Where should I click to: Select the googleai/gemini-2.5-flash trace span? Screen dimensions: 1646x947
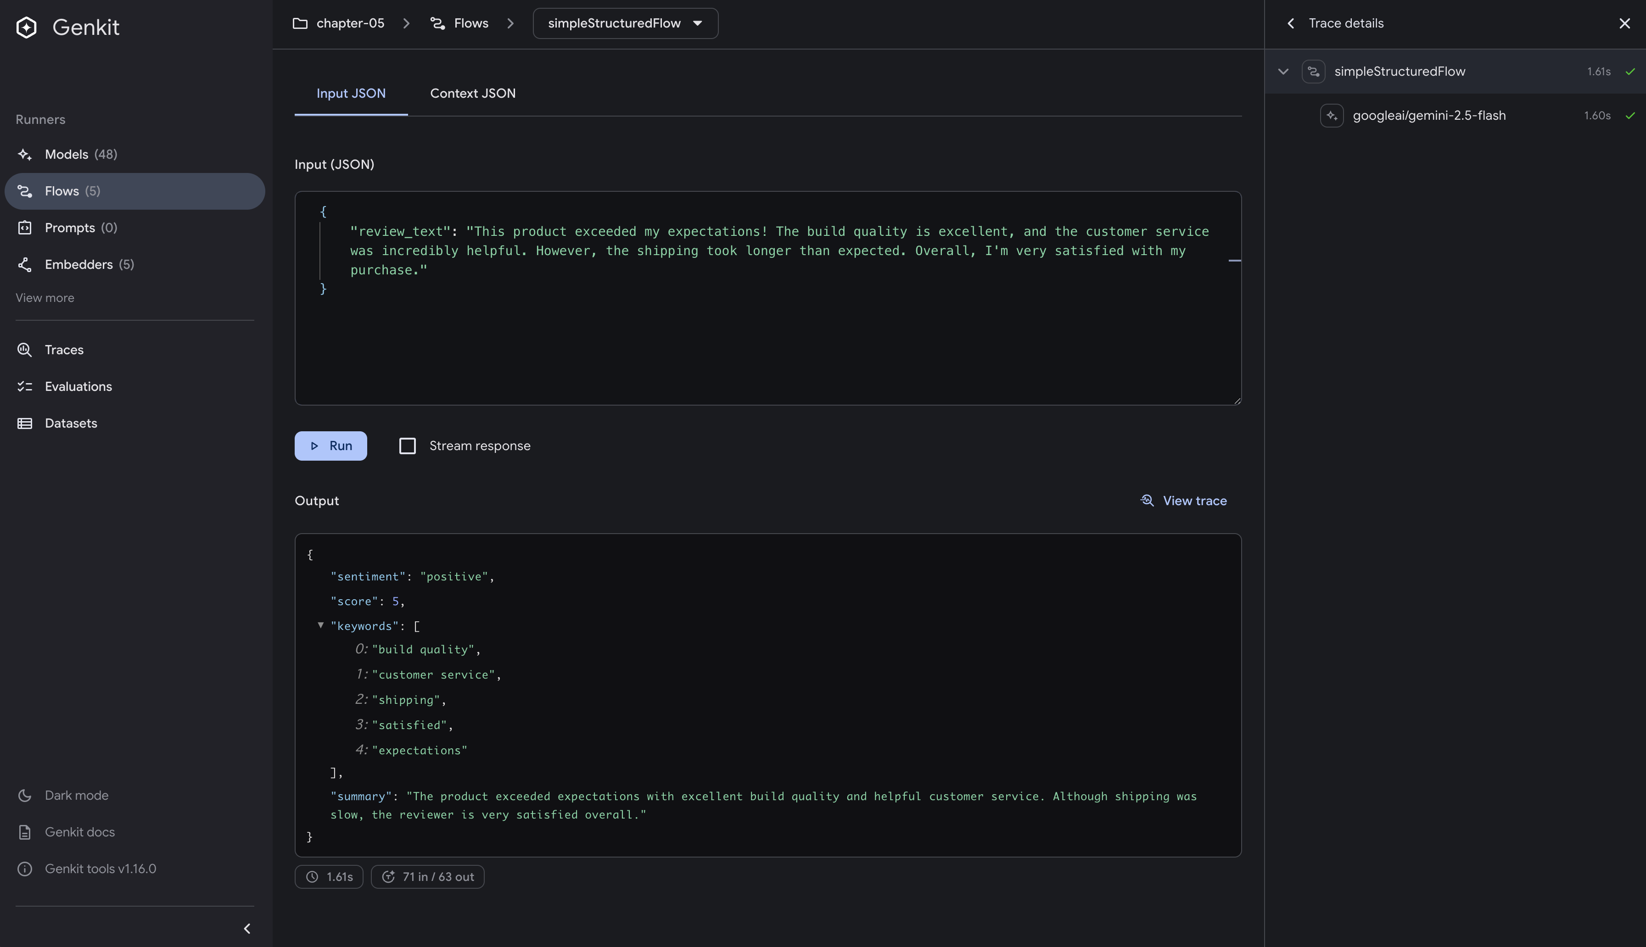click(x=1455, y=116)
